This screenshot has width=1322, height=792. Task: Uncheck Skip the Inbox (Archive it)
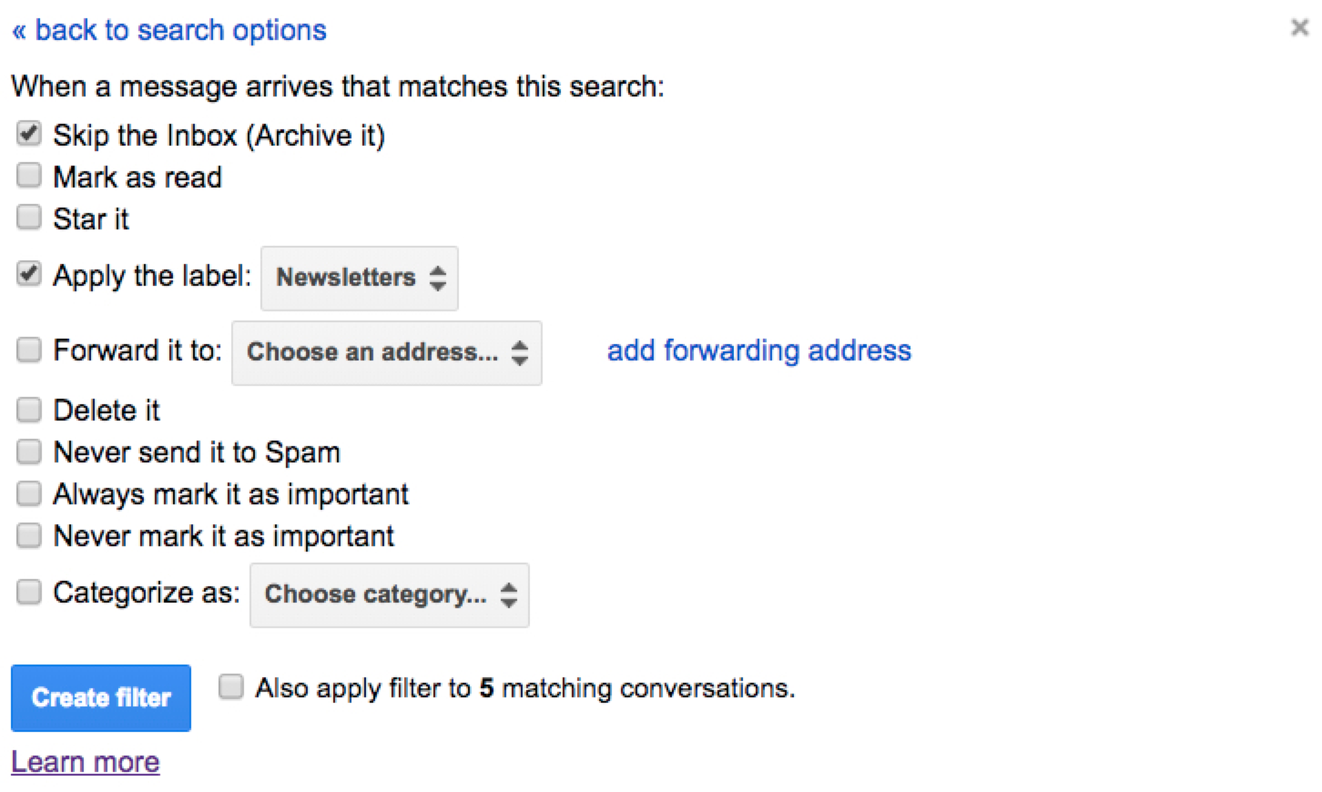tap(29, 135)
